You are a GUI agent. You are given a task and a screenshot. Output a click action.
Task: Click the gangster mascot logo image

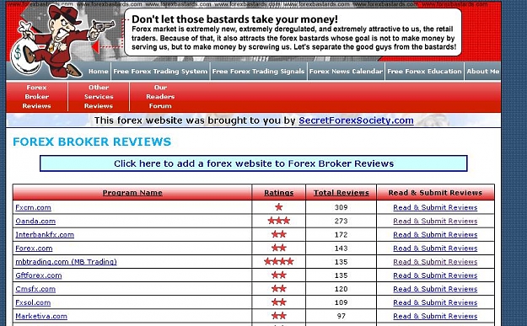(62, 40)
